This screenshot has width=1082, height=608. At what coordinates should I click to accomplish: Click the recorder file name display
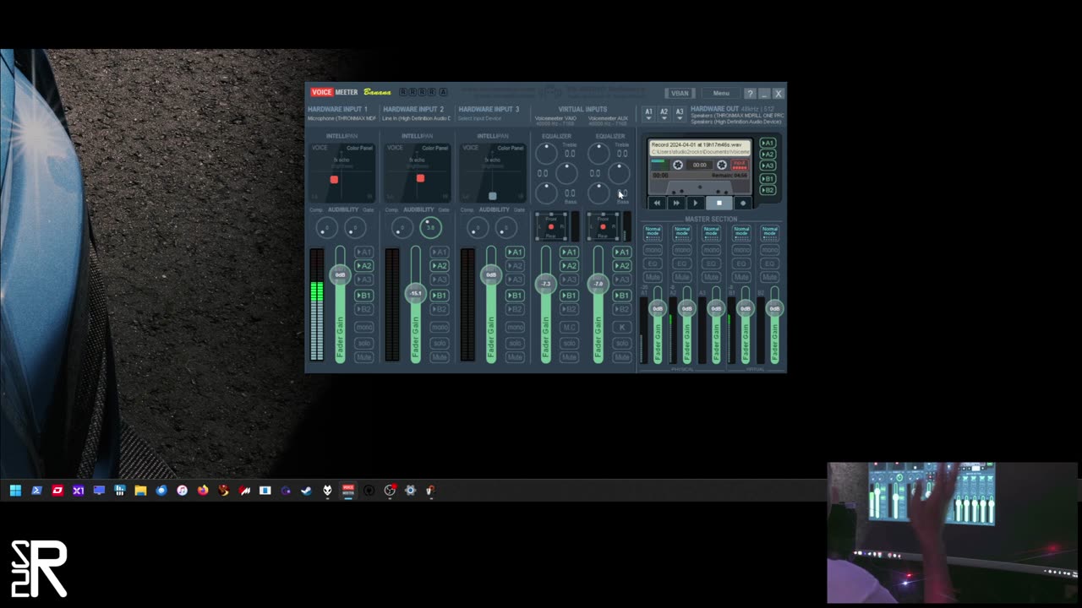[700, 148]
